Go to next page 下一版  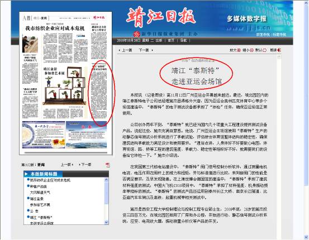tap(85, 165)
